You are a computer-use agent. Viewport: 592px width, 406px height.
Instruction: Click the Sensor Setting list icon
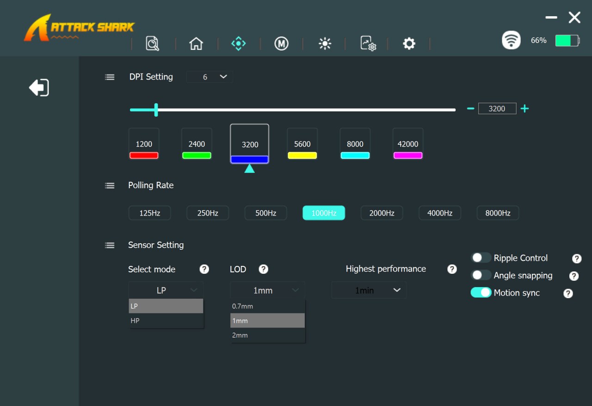point(110,245)
